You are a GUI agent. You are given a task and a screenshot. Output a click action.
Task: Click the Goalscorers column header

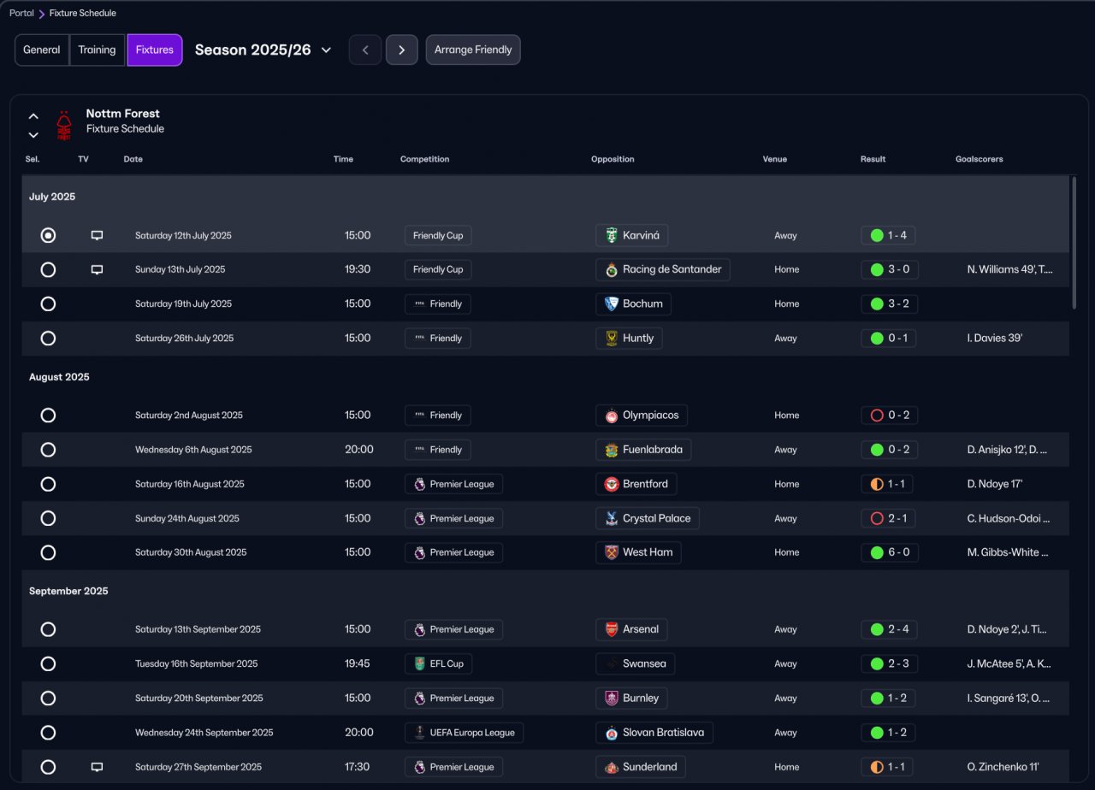(980, 159)
